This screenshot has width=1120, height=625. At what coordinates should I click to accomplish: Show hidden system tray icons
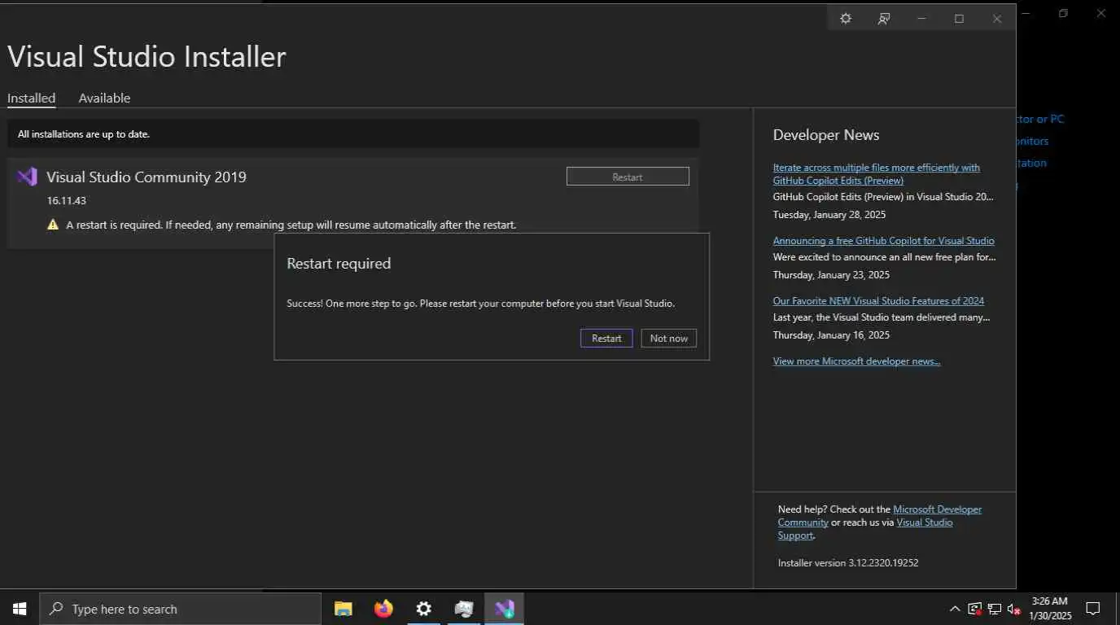click(x=955, y=609)
